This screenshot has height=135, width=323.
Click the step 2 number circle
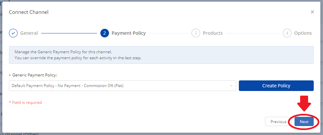[x=104, y=33]
